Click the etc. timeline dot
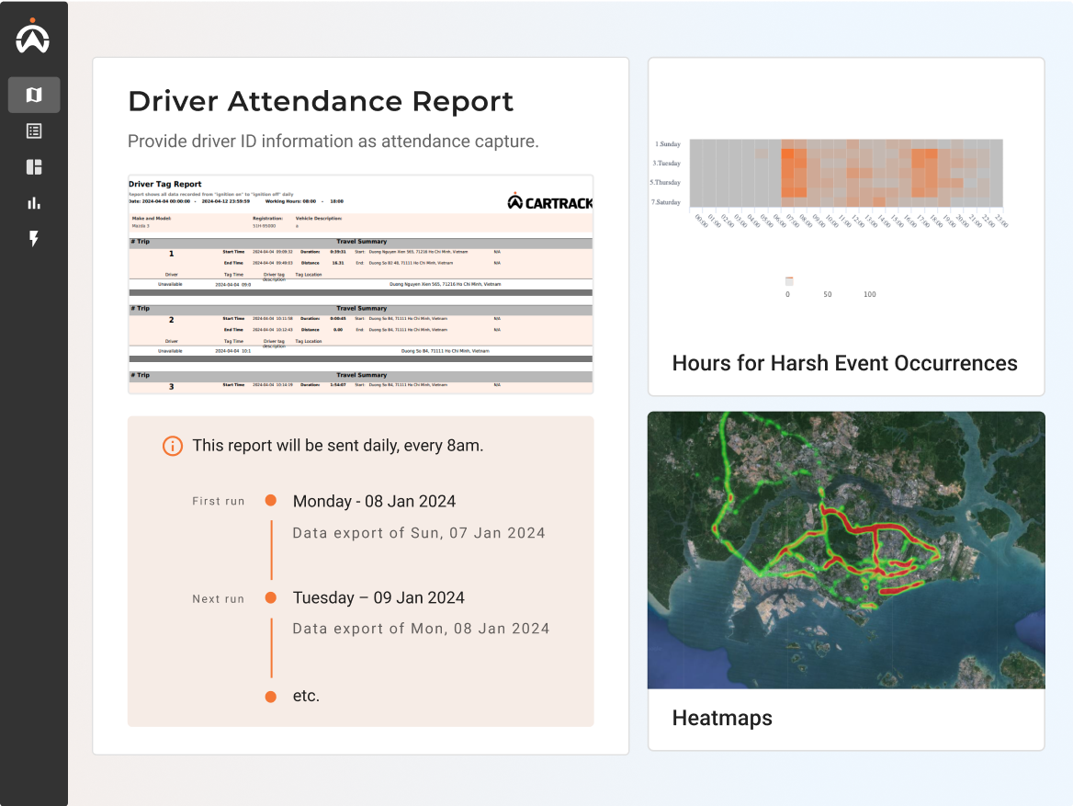The height and width of the screenshot is (806, 1073). pyautogui.click(x=271, y=697)
